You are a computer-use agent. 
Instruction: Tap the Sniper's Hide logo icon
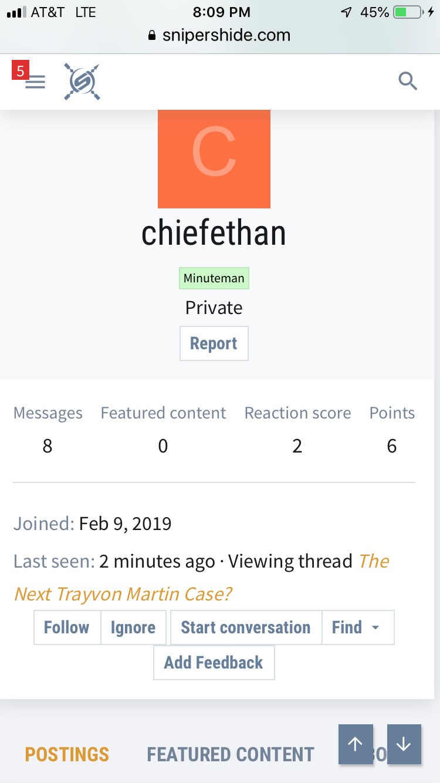pyautogui.click(x=82, y=82)
